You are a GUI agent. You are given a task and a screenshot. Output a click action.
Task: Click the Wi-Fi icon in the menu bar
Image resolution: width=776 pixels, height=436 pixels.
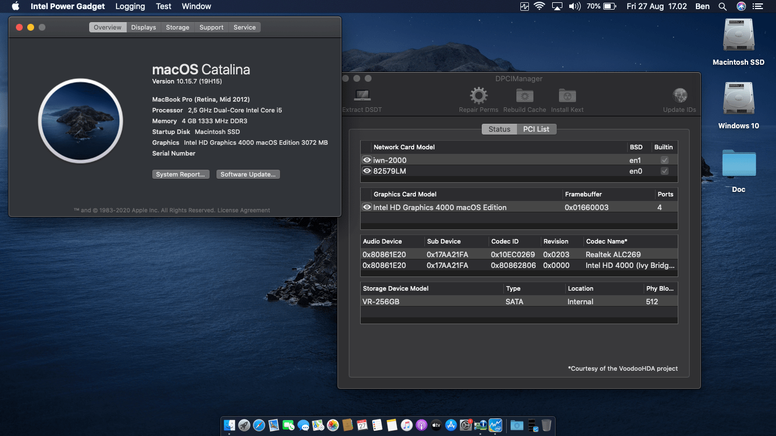539,6
